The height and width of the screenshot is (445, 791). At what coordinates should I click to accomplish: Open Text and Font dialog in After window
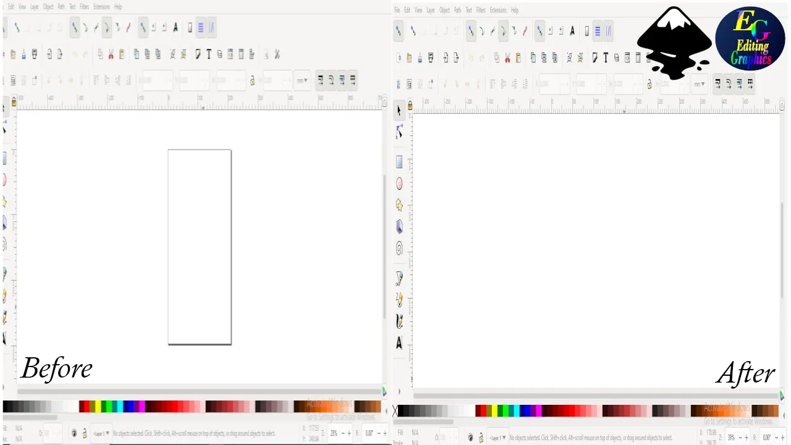[x=606, y=58]
